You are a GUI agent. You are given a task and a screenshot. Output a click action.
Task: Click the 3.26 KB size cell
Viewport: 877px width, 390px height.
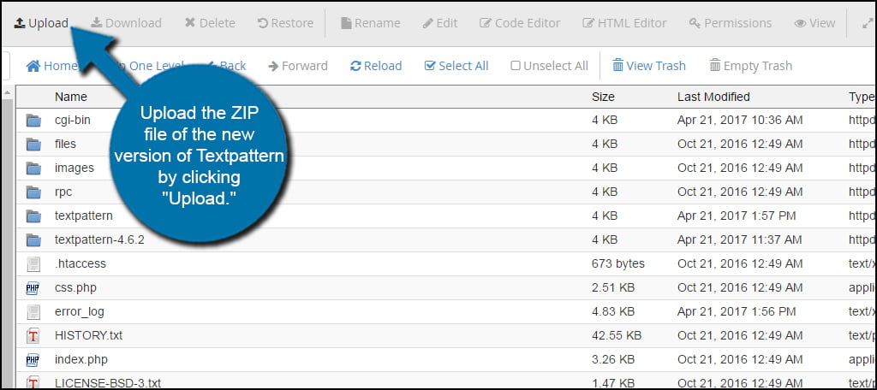click(x=613, y=360)
